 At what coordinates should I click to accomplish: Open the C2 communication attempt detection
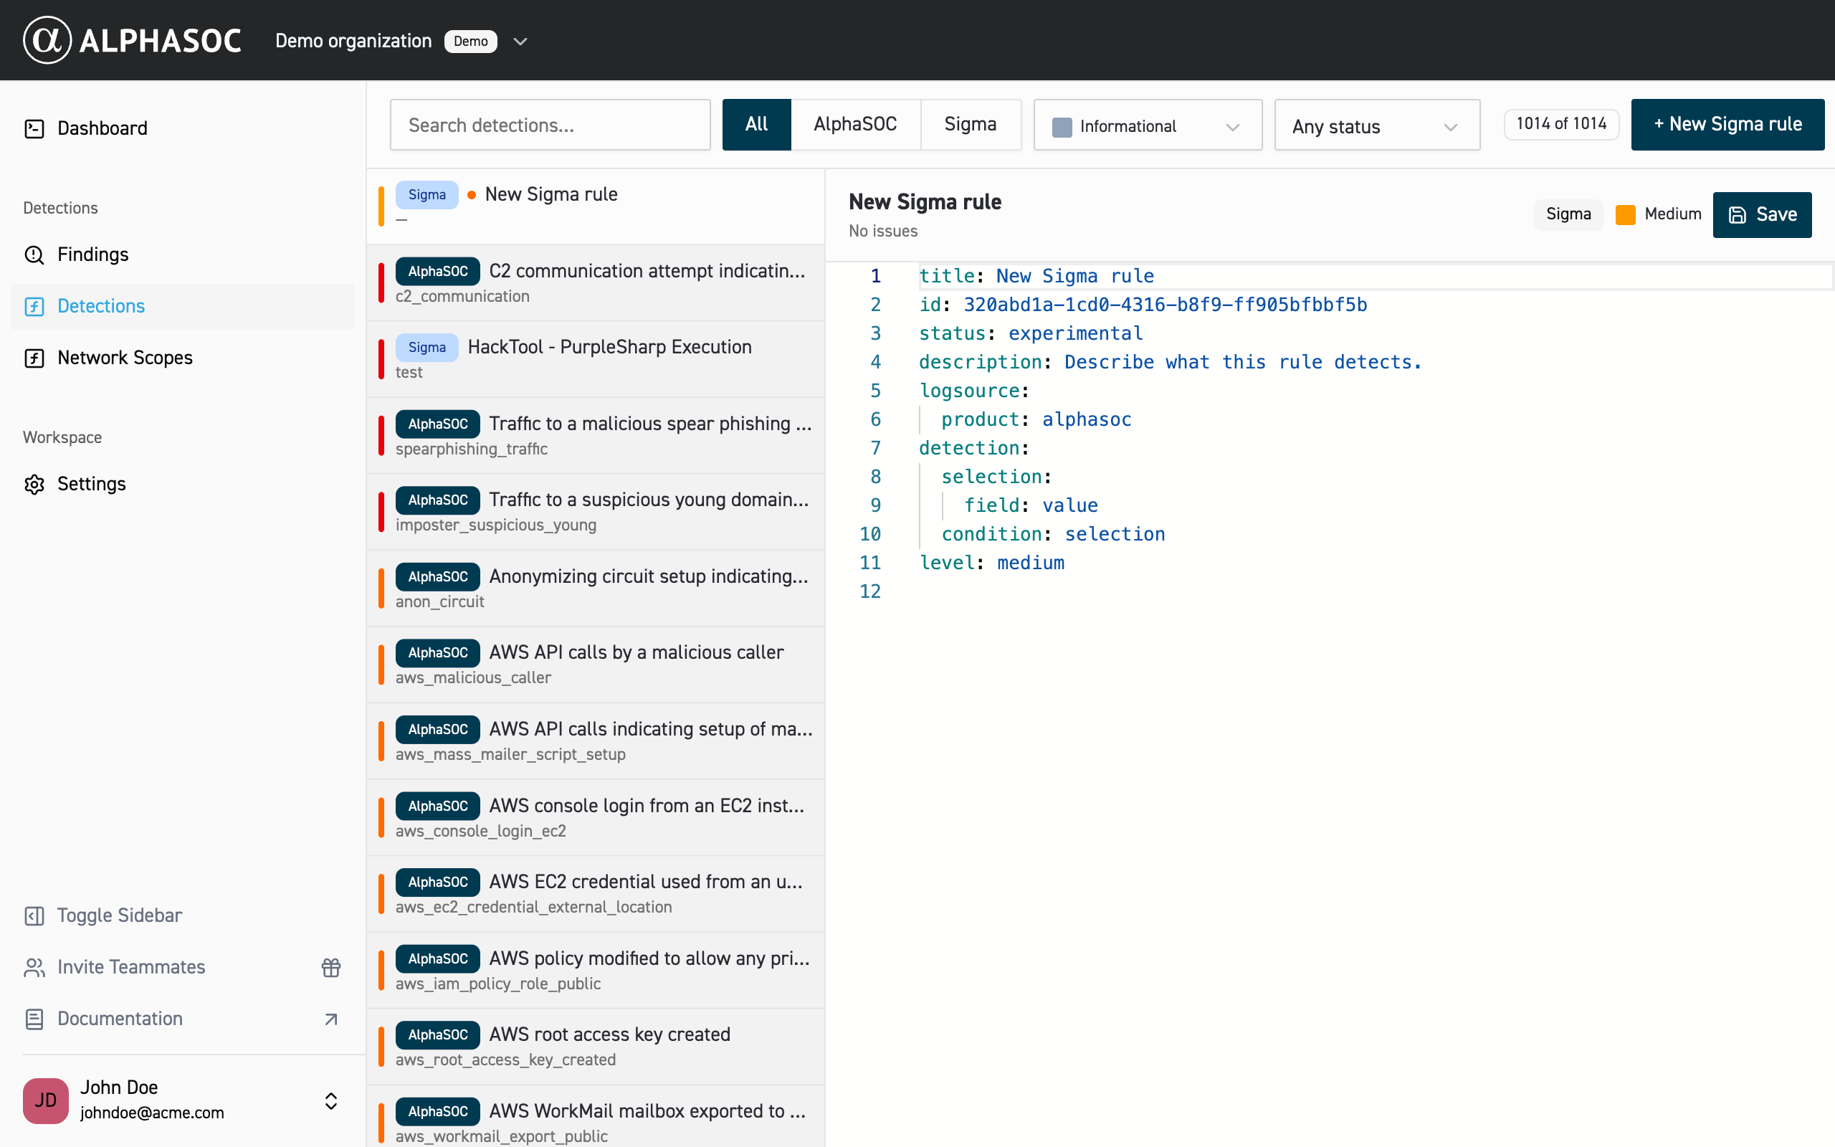[x=596, y=283]
